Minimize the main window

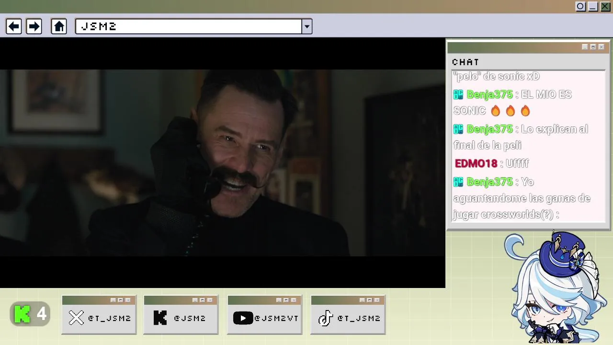(593, 7)
